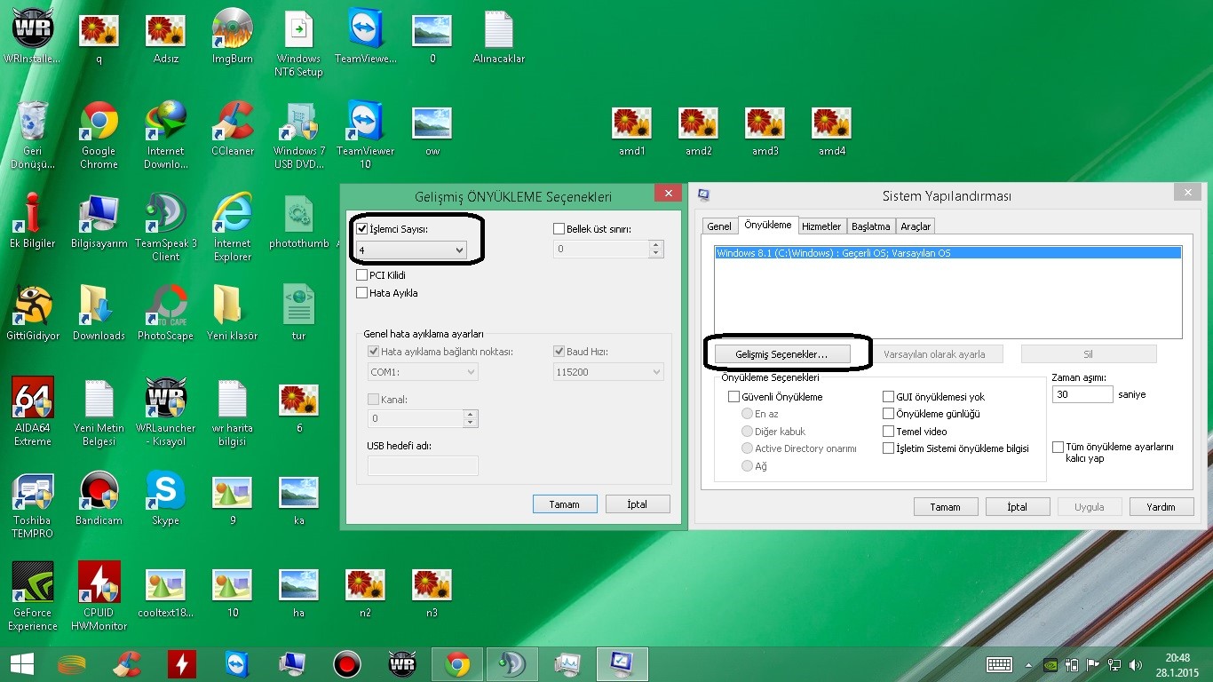Enable GUI önyüklemesi yok checkbox

(x=888, y=397)
